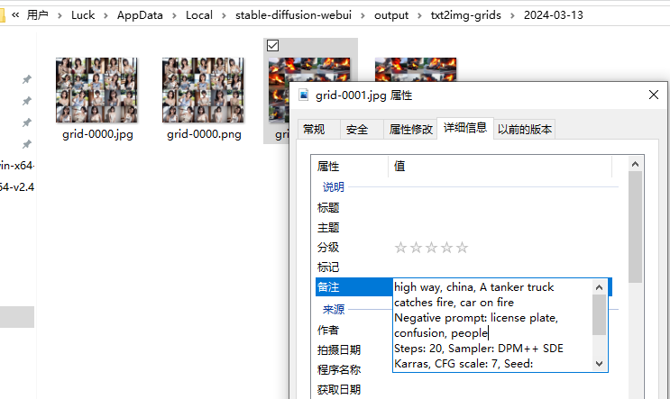Set rating to third star in 分级
670x399 pixels.
click(432, 248)
